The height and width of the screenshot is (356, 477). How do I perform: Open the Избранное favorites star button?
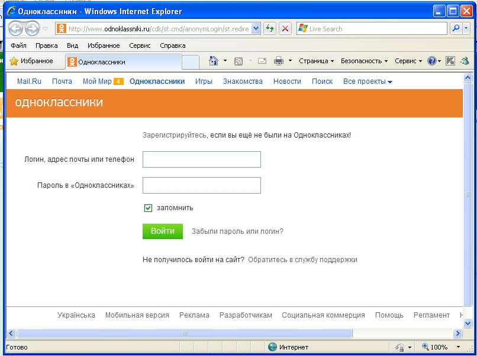(x=31, y=61)
